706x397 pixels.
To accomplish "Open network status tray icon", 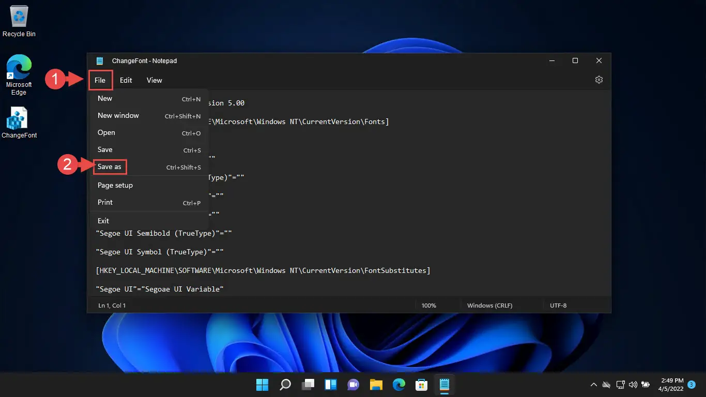I will tap(620, 385).
